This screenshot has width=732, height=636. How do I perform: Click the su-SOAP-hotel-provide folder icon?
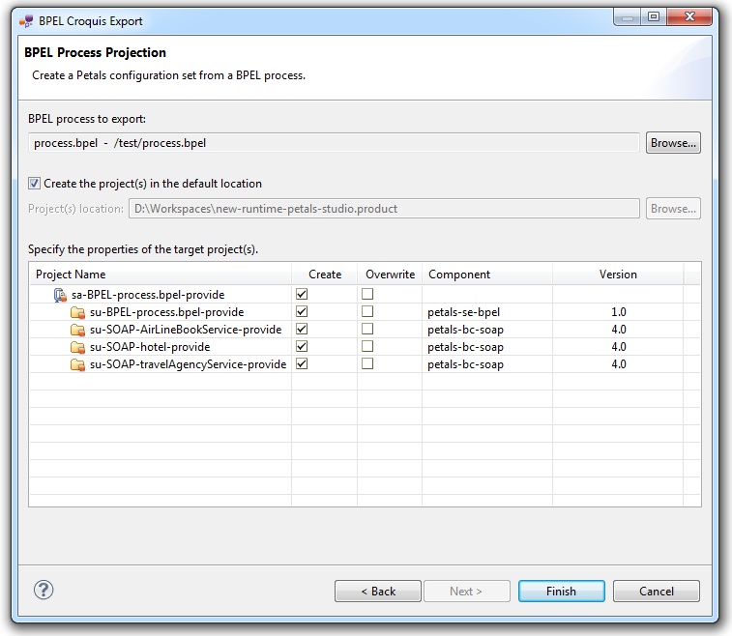[77, 347]
